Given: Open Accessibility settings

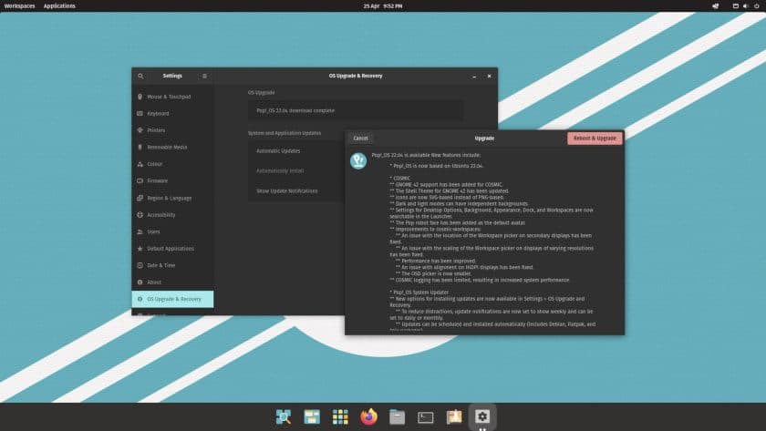Looking at the screenshot, I should (172, 215).
